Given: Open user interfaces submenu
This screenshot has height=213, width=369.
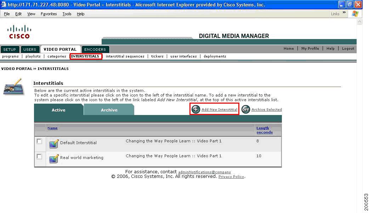Looking at the screenshot, I should (183, 56).
